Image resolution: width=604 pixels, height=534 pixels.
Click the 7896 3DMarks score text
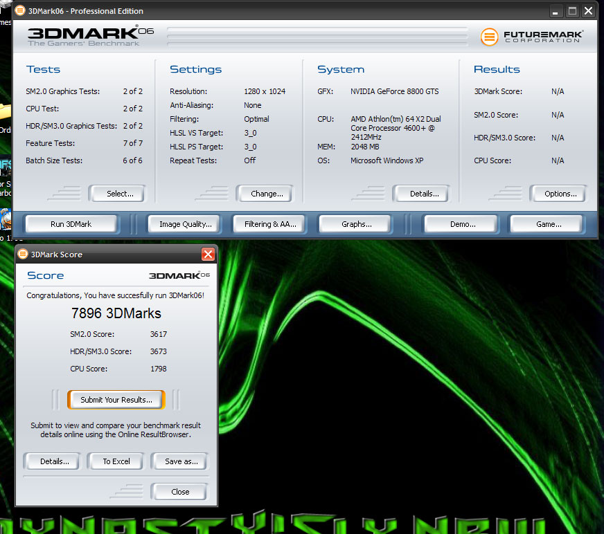click(x=116, y=313)
